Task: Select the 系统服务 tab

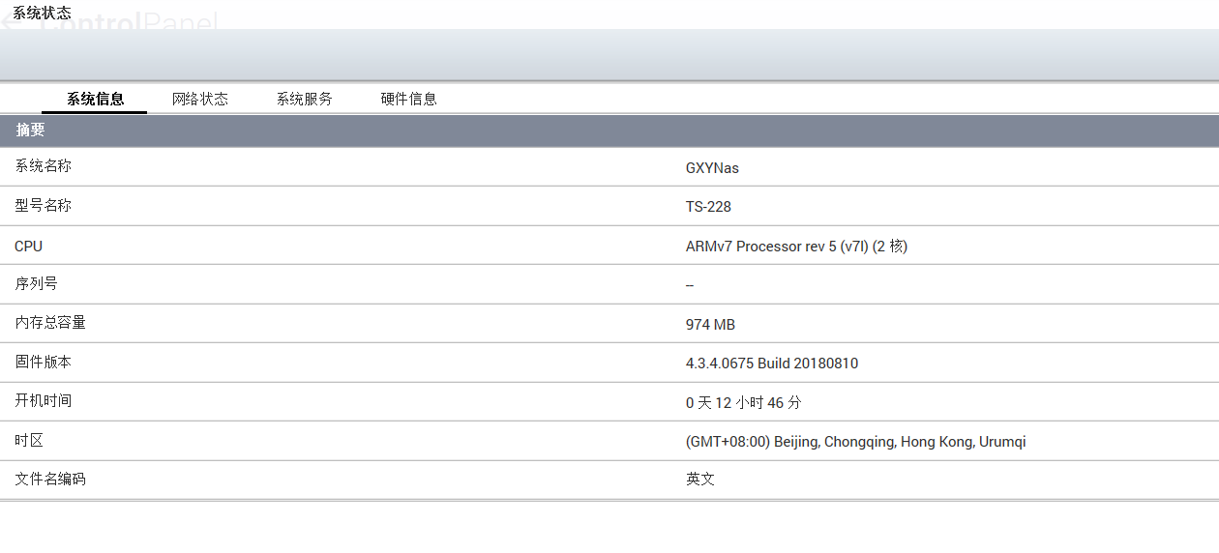Action: [x=305, y=99]
